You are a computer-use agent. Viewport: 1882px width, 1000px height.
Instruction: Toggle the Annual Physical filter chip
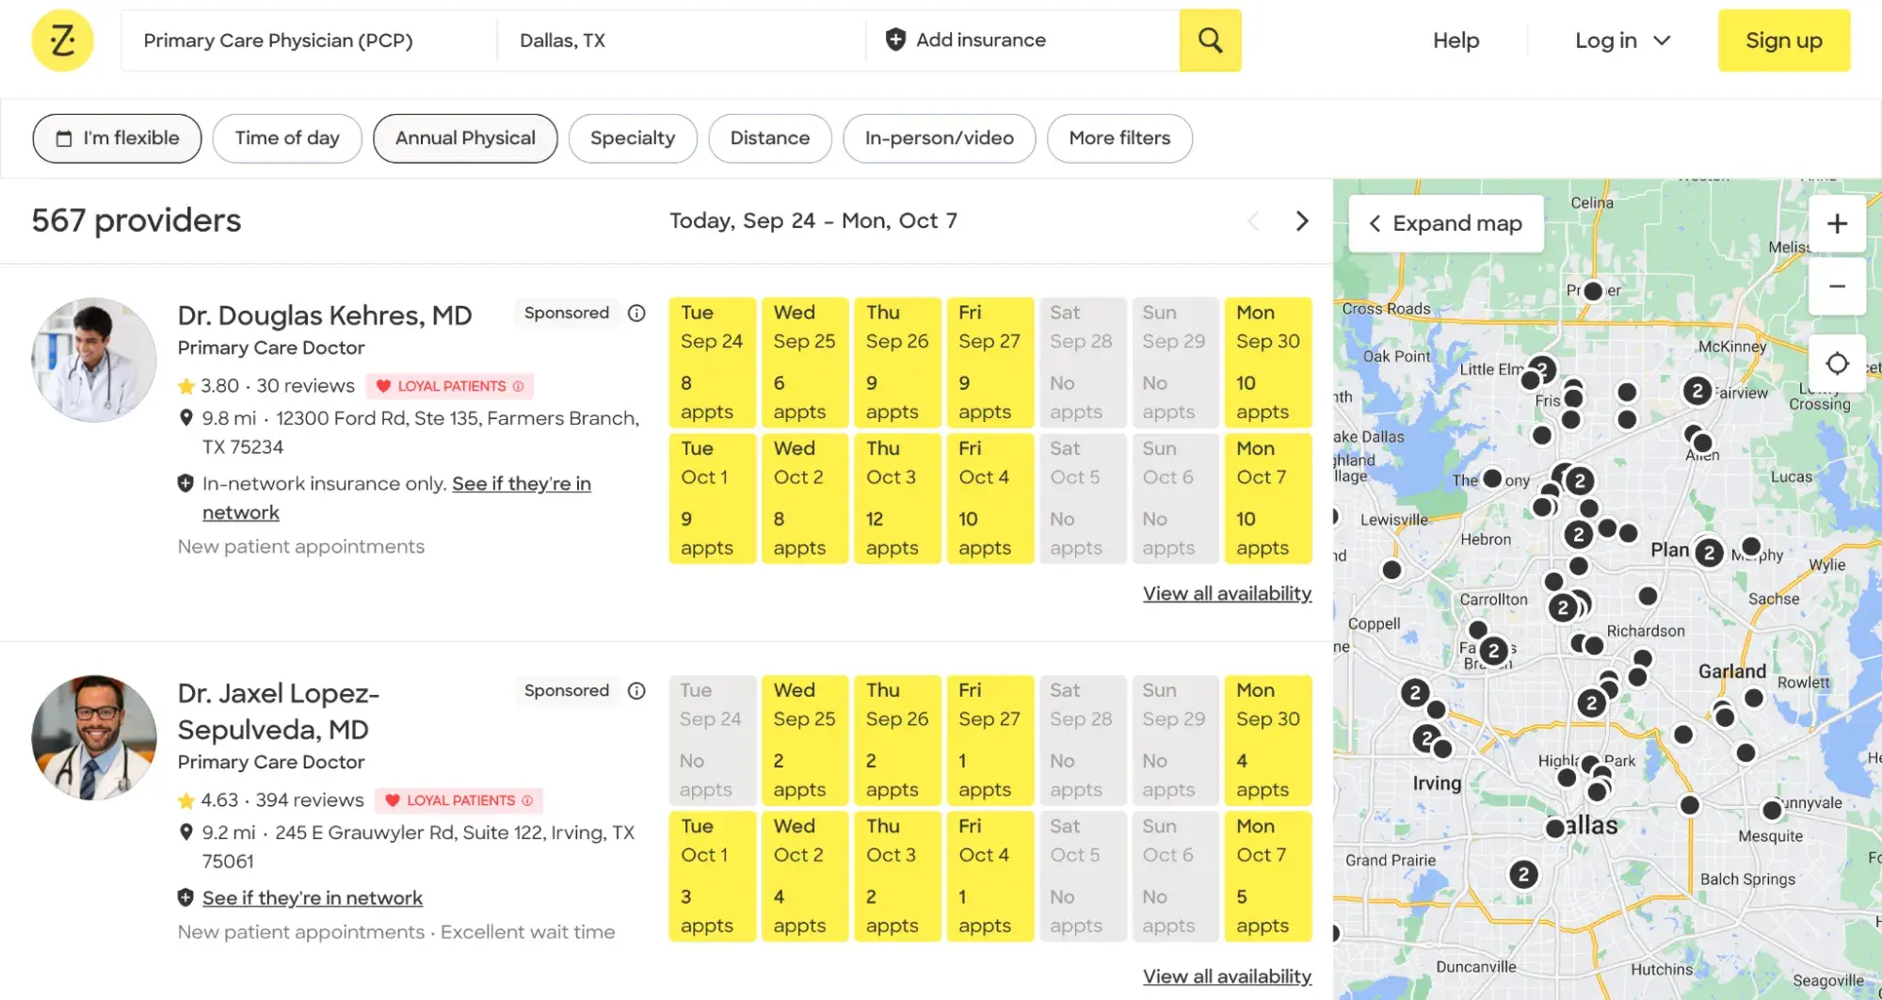pos(465,138)
